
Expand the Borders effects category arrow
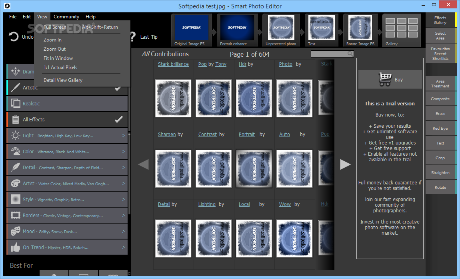pyautogui.click(x=124, y=215)
